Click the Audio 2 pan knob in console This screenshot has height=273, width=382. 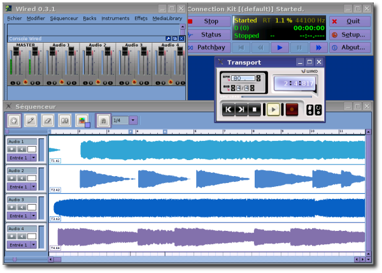(x=98, y=82)
